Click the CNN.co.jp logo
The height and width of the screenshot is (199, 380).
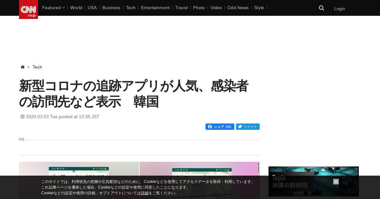[28, 9]
